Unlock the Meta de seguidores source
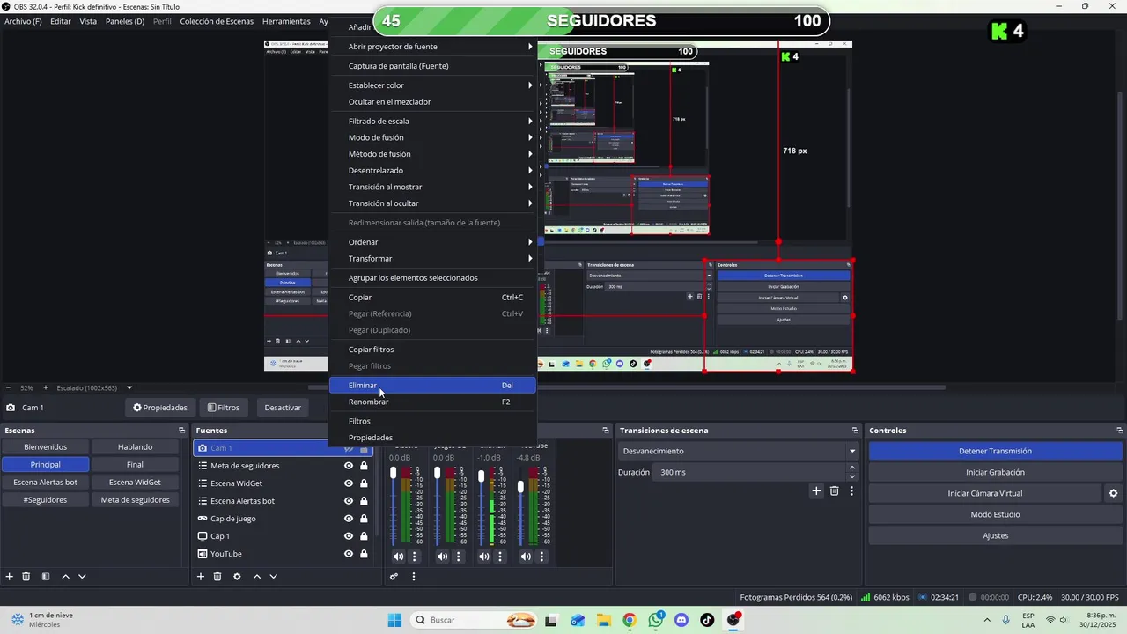The height and width of the screenshot is (634, 1127). (x=364, y=466)
